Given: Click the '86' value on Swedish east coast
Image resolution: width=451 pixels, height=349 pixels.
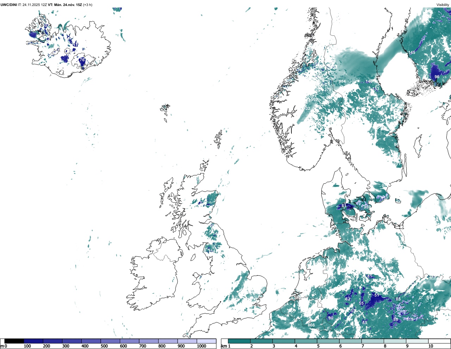Looking at the screenshot, I should (x=396, y=144).
